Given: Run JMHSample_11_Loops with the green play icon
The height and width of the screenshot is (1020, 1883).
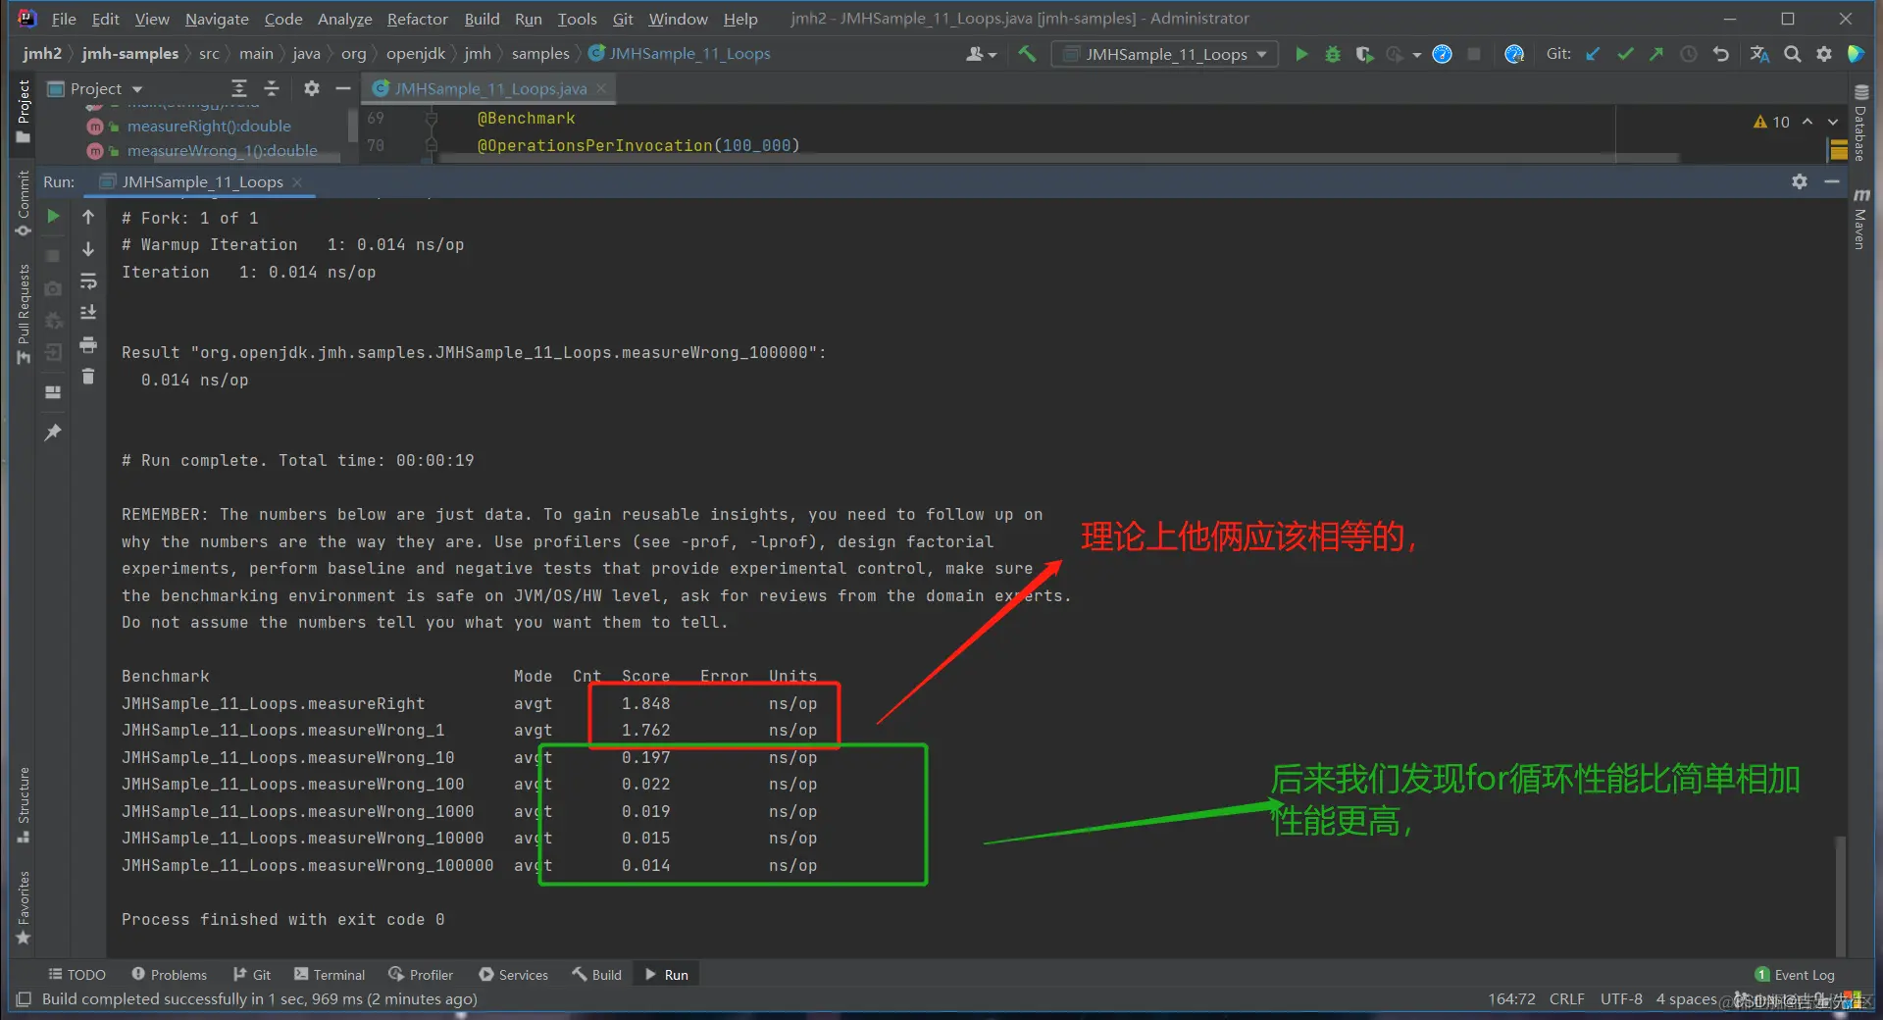Looking at the screenshot, I should point(1301,54).
